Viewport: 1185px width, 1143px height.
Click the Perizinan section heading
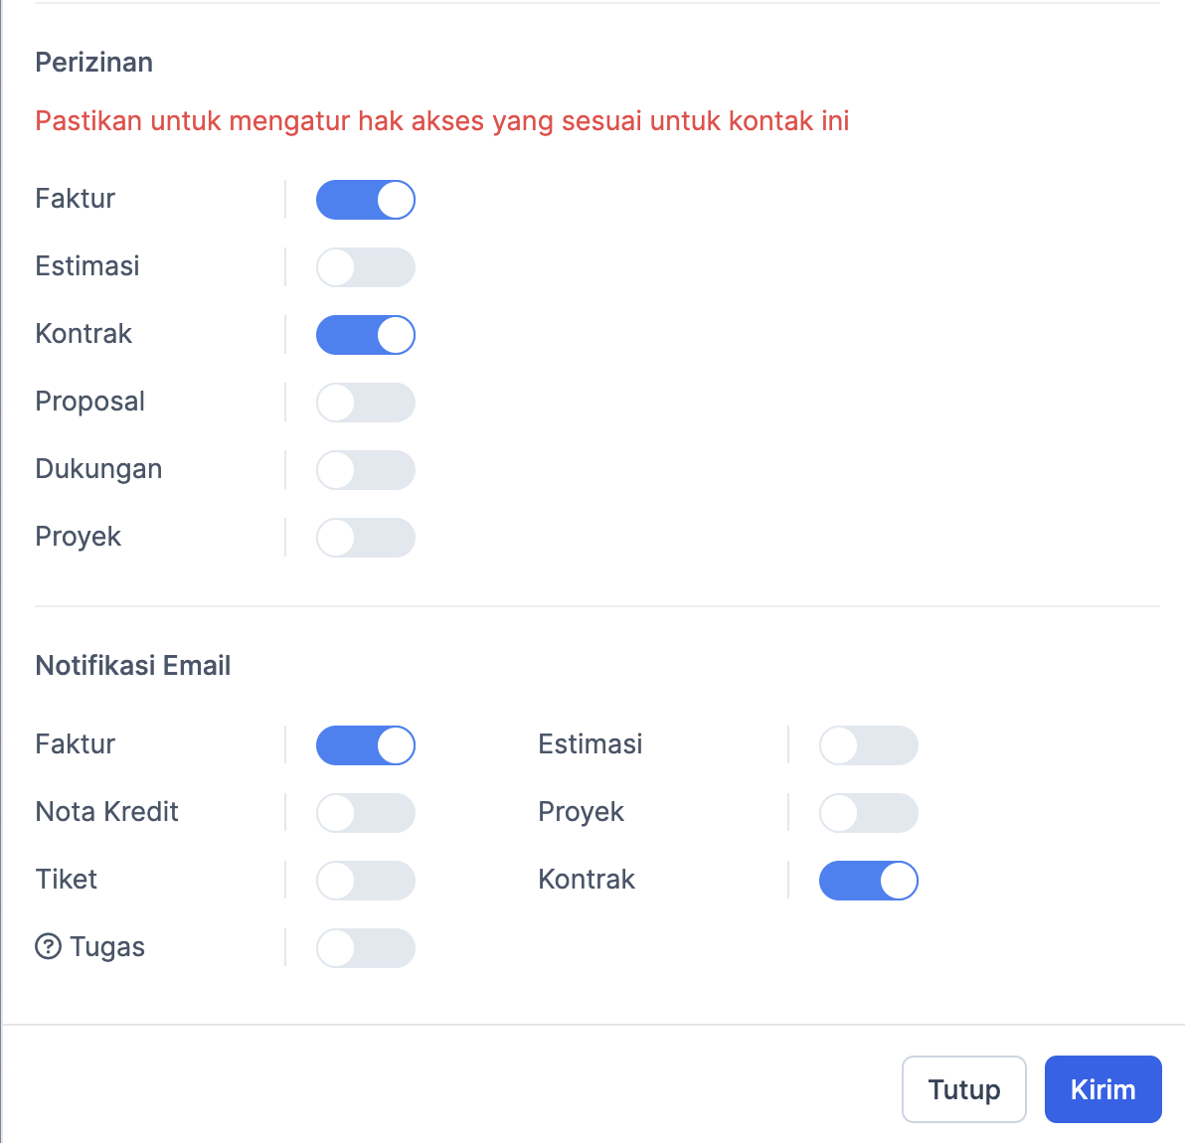tap(94, 63)
